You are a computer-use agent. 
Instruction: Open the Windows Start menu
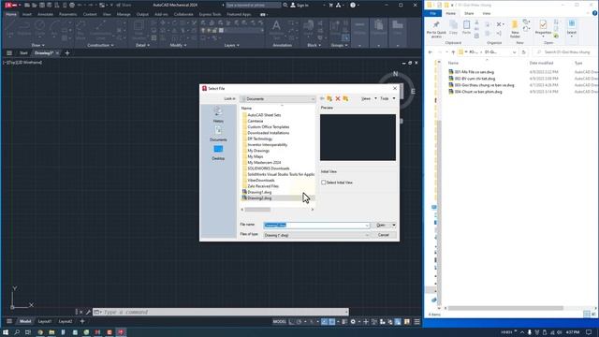[6, 332]
